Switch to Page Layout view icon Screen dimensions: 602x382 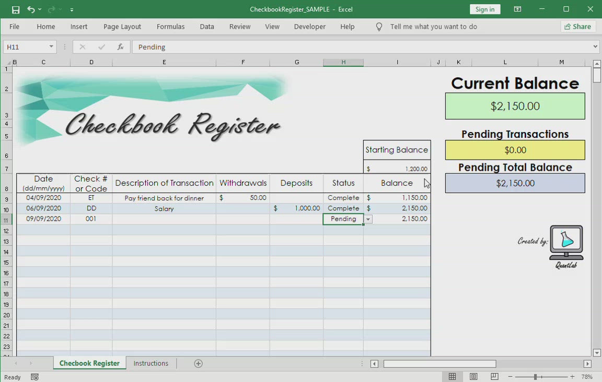pyautogui.click(x=473, y=377)
